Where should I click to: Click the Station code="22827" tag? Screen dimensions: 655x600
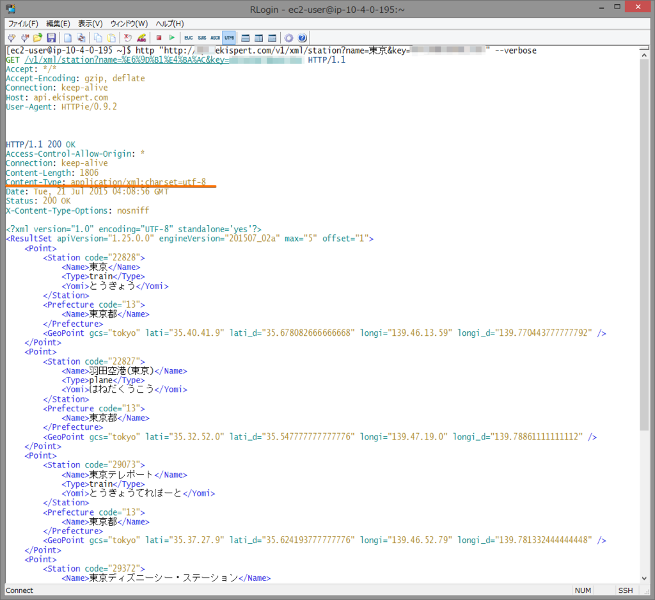point(94,361)
